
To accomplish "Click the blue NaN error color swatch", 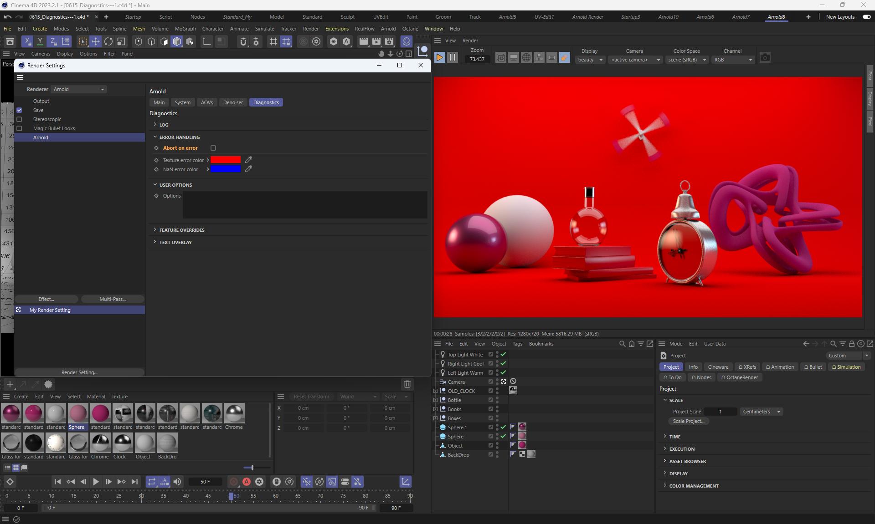I will 225,169.
